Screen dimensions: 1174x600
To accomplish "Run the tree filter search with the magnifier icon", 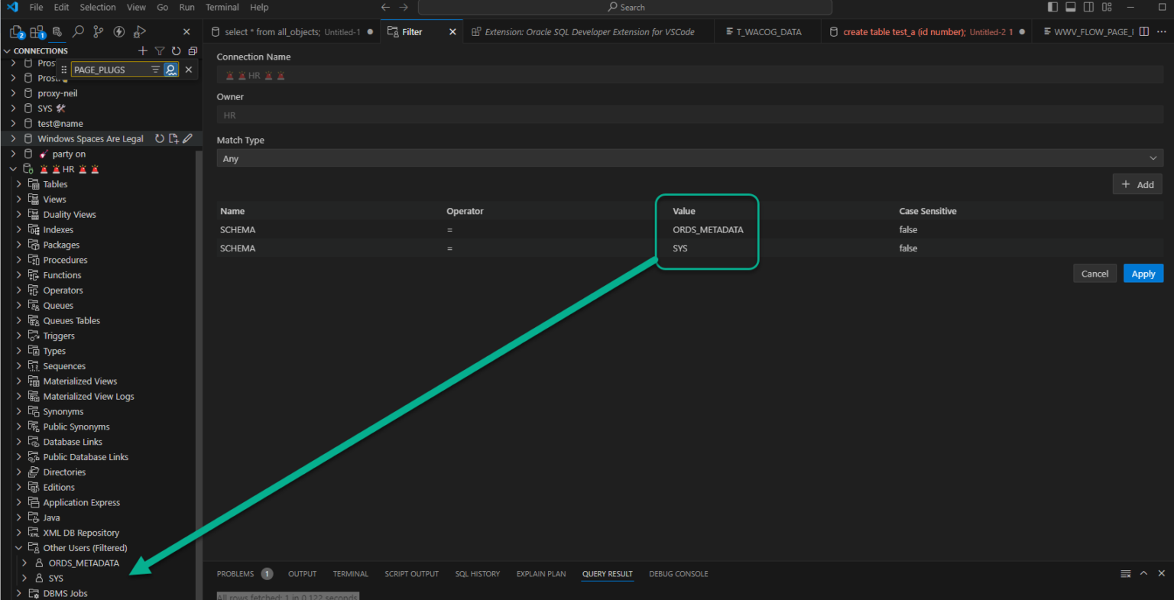I will (x=171, y=69).
